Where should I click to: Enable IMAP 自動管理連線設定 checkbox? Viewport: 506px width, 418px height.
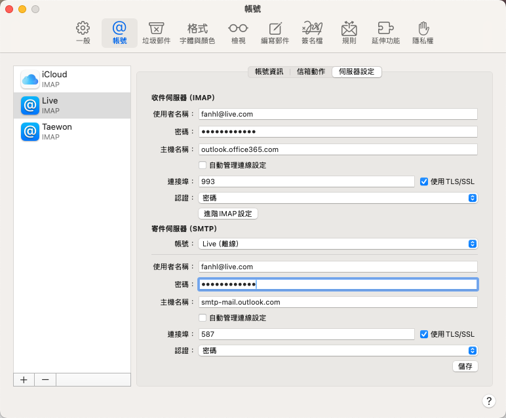pyautogui.click(x=203, y=165)
